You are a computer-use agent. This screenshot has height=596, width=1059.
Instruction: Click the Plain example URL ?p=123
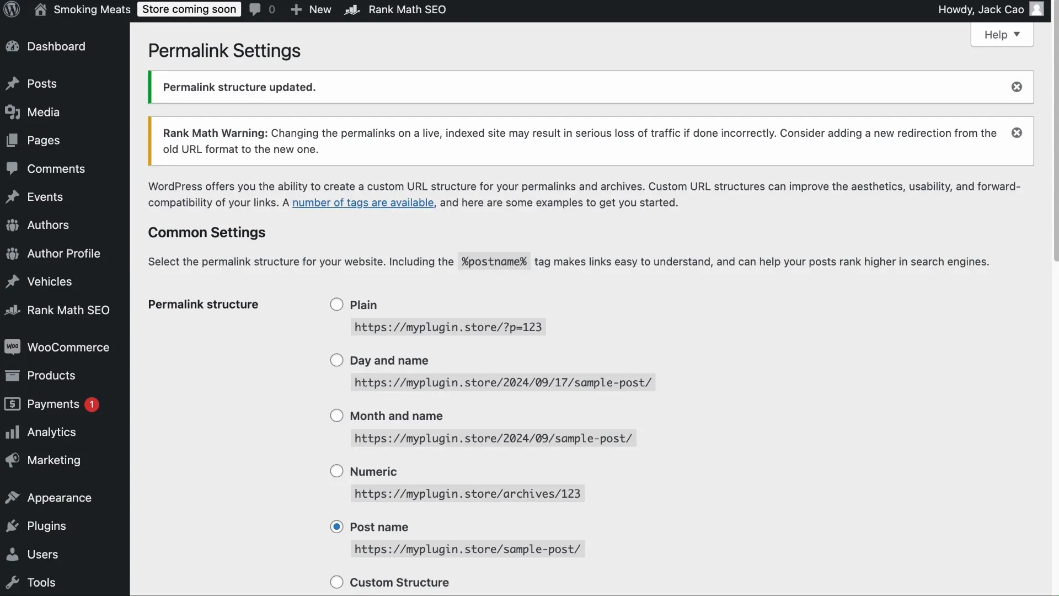pos(448,327)
